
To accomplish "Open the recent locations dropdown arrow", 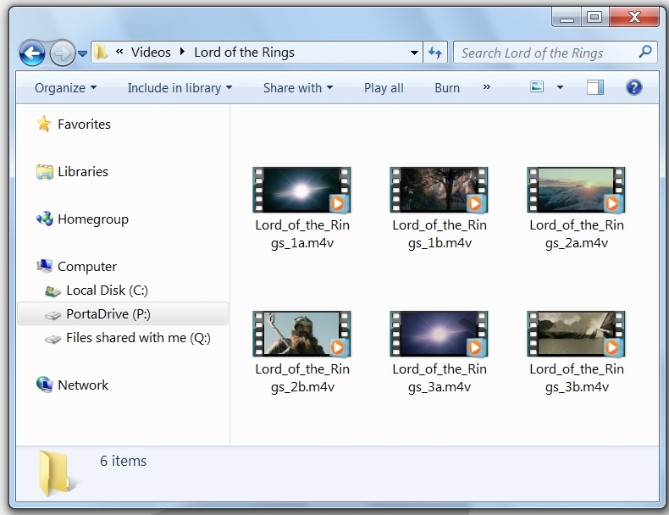I will (83, 53).
